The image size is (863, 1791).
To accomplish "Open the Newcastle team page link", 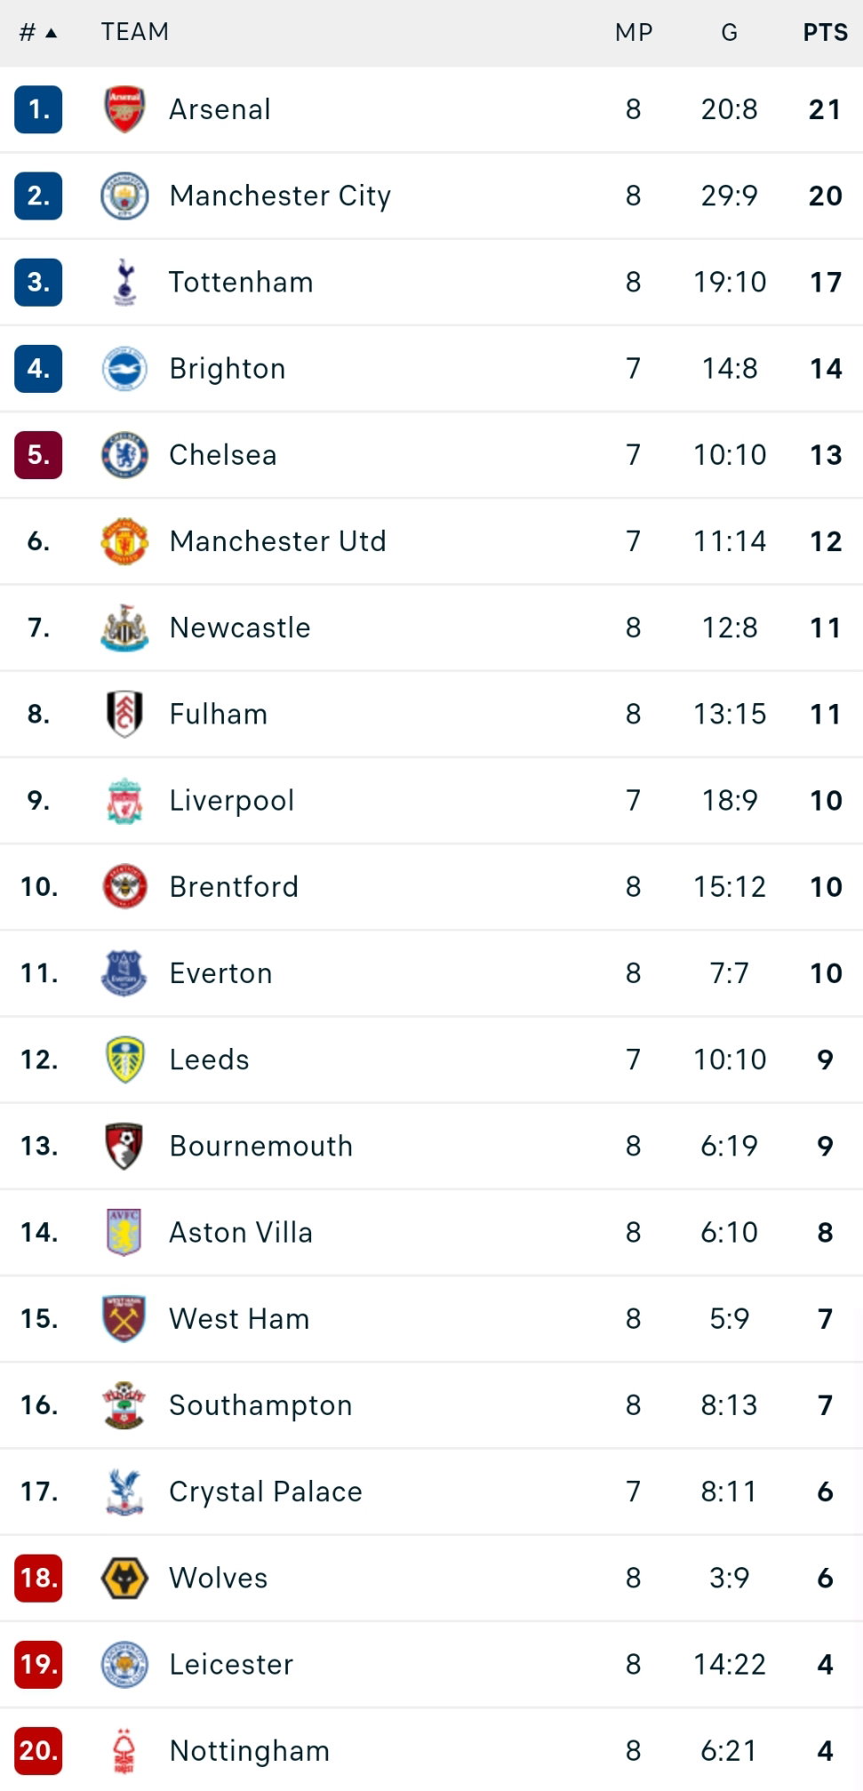I will [x=240, y=628].
